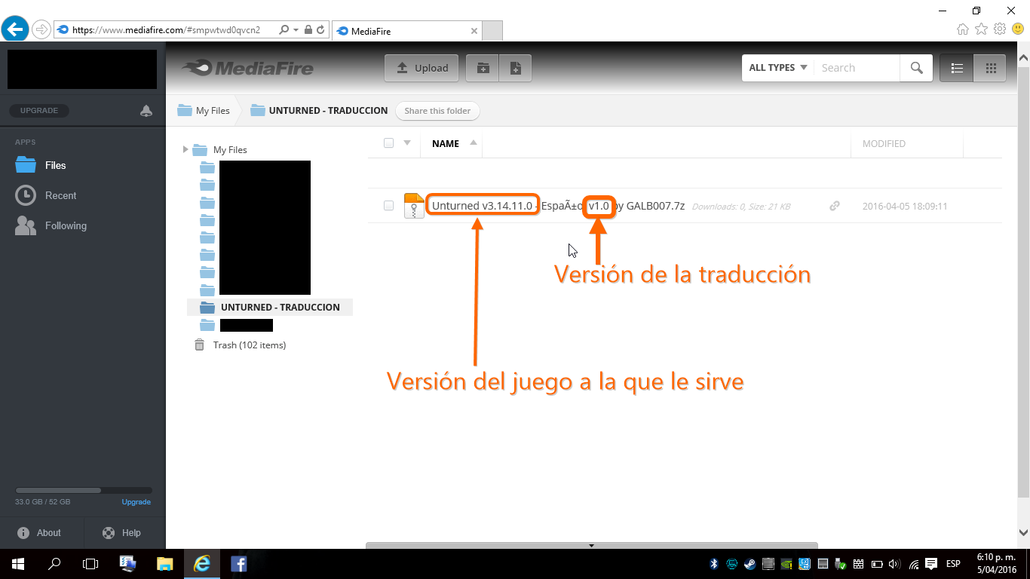Click the UNTURNED - TRADUCCION breadcrumb
The image size is (1030, 579).
click(319, 111)
